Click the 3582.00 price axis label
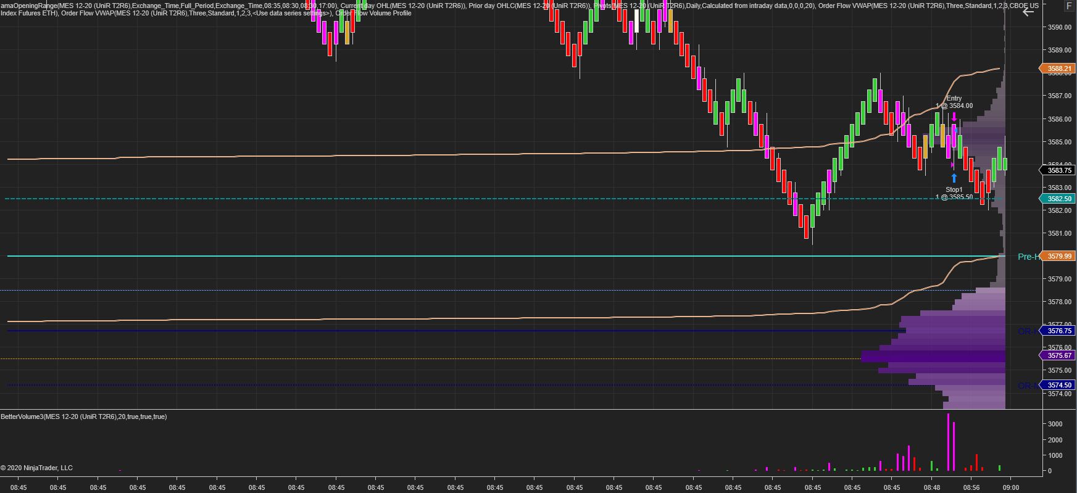The height and width of the screenshot is (493, 1077). click(x=1059, y=210)
